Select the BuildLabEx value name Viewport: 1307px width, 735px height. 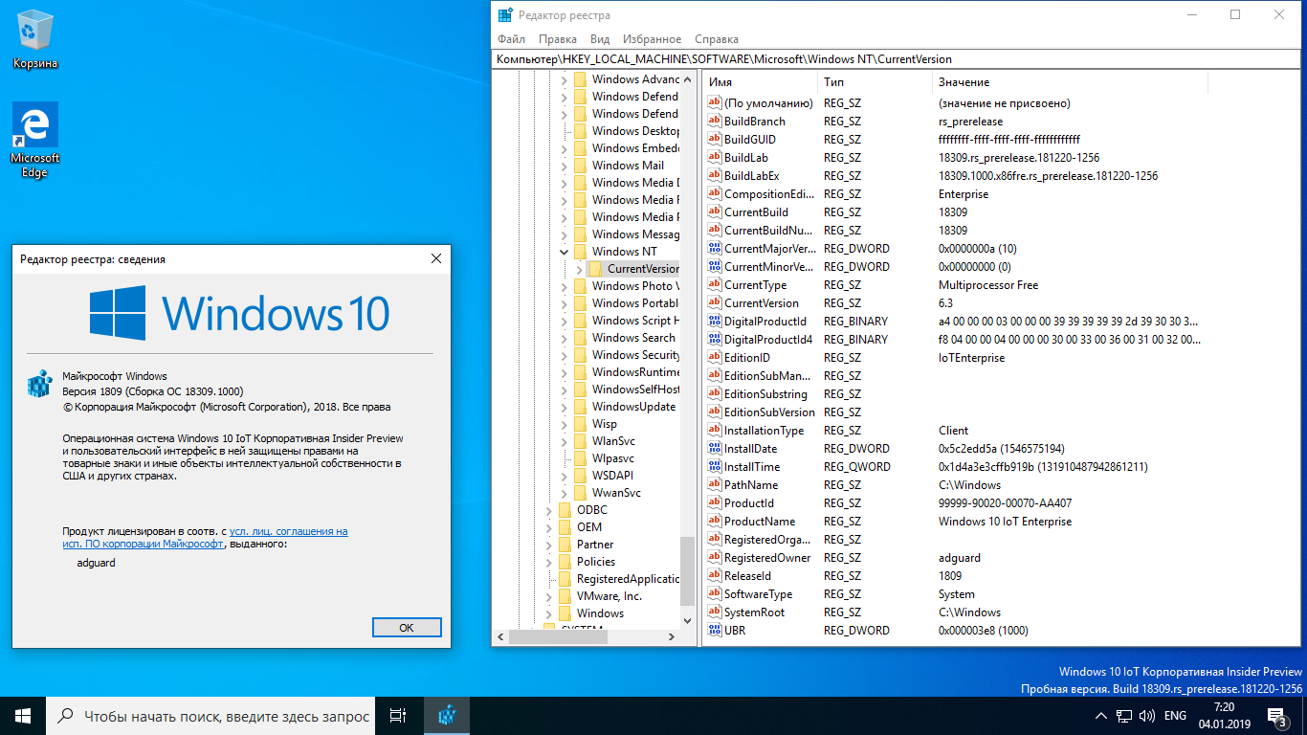(x=751, y=175)
